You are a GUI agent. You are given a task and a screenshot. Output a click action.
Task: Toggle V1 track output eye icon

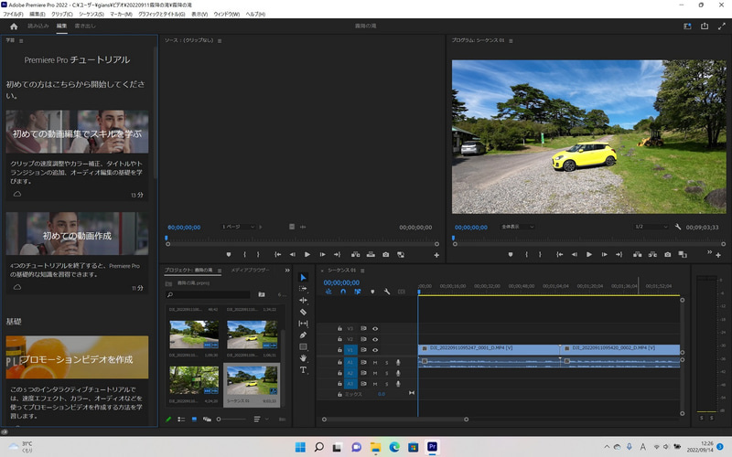point(375,350)
